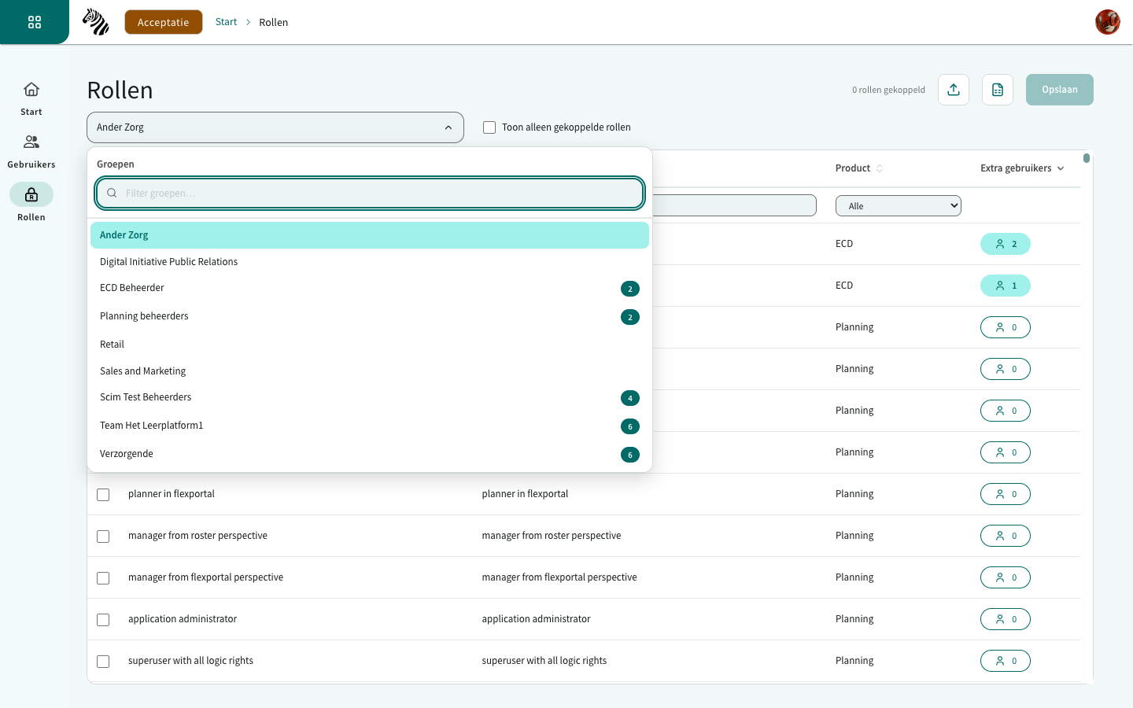Click the Opslaan button
This screenshot has width=1133, height=708.
click(x=1060, y=90)
